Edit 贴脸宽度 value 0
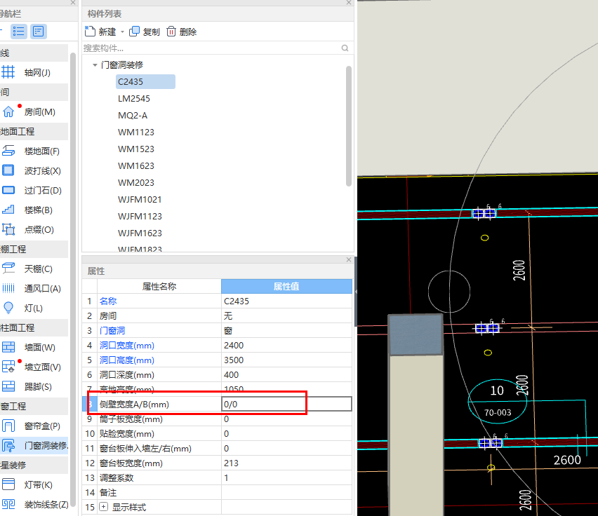 [286, 433]
